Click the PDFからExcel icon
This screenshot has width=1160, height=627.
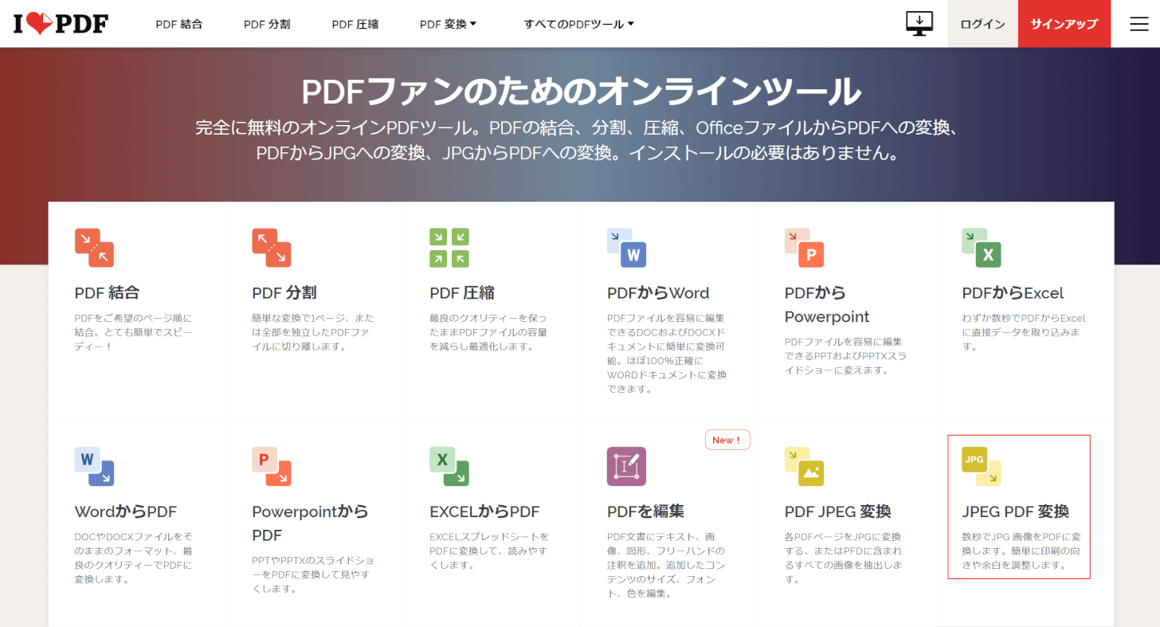tap(982, 248)
